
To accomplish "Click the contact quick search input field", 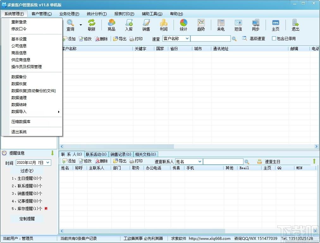I will 223,162.
